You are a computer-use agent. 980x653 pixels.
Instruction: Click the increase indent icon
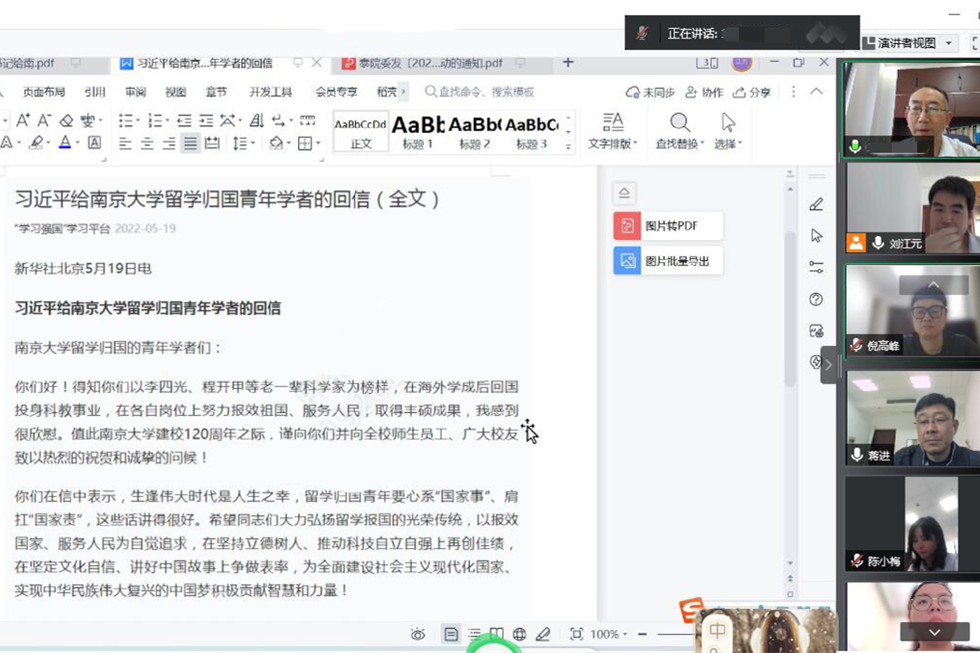[x=206, y=121]
